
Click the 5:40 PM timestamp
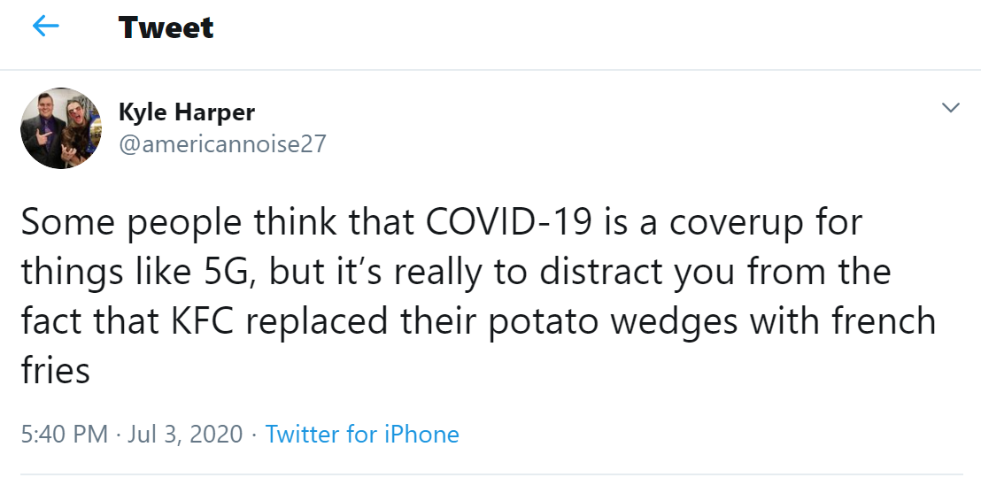[x=65, y=435]
